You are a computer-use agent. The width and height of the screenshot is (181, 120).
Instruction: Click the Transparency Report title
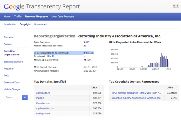pyautogui.click(x=53, y=6)
